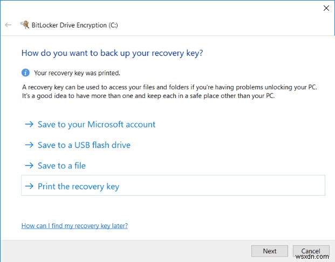Click the arrow beside Print the recovery key
This screenshot has width=335, height=262.
click(x=29, y=187)
